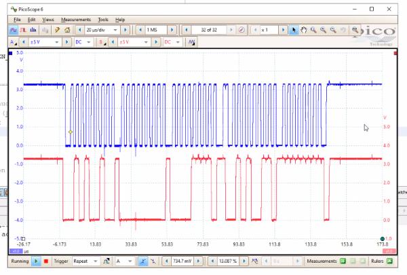Viewport: 407px width, 275px height.
Task: Open the Views menu
Action: coord(48,20)
